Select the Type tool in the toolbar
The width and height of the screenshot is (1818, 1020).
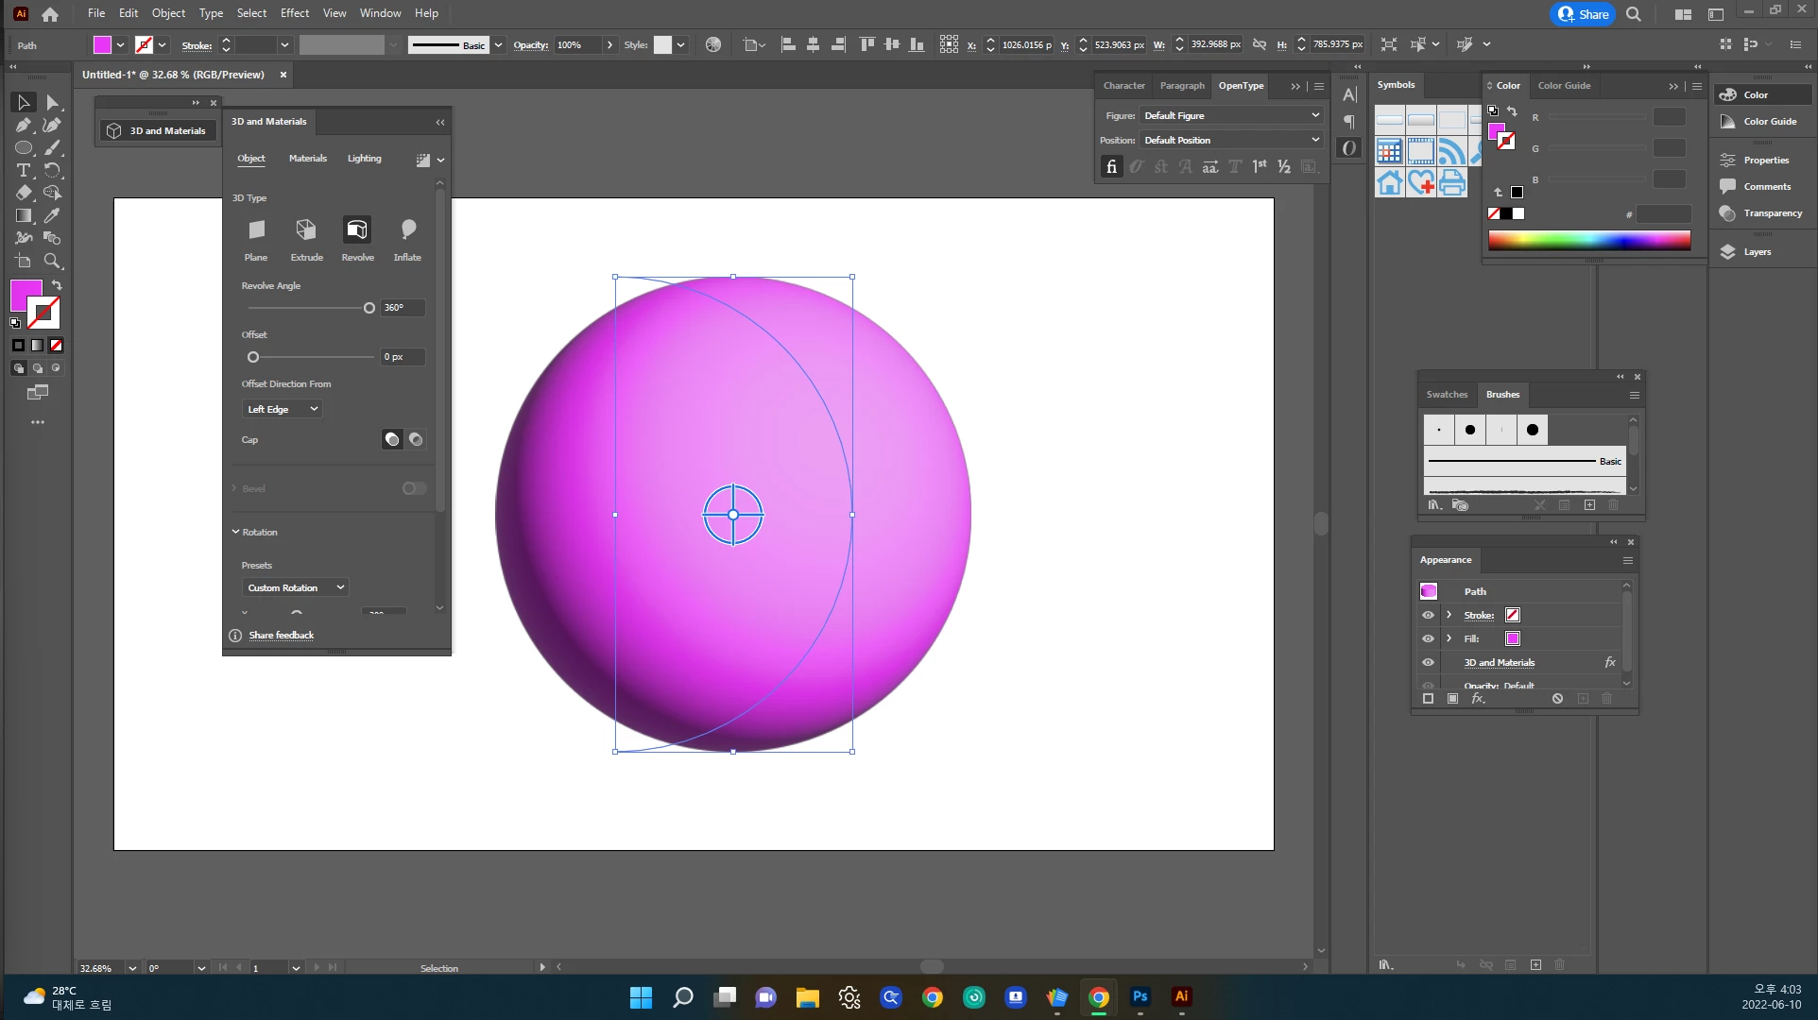24,170
